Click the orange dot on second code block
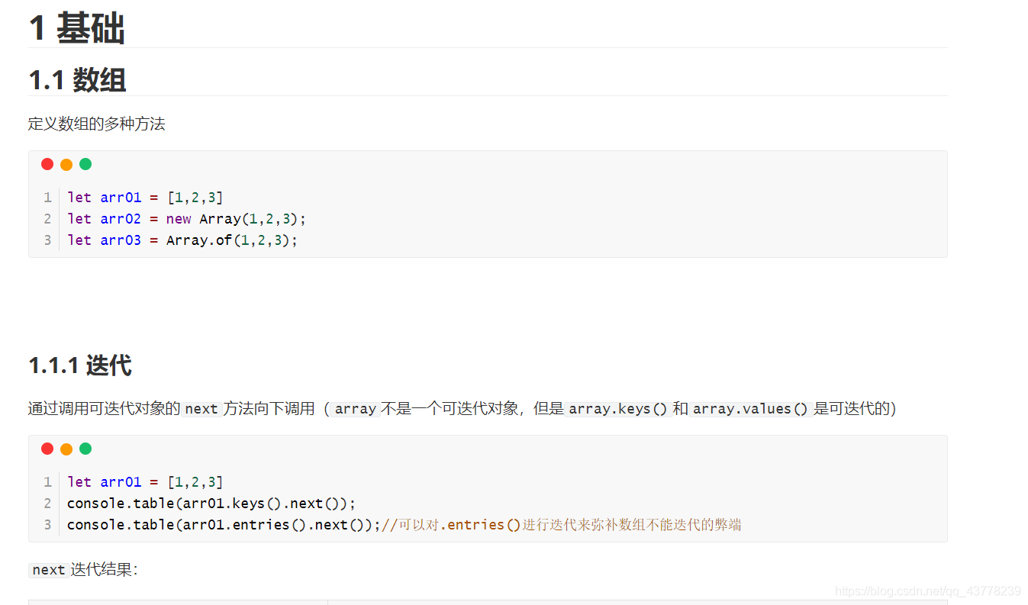Viewport: 1028px width, 605px height. click(66, 449)
